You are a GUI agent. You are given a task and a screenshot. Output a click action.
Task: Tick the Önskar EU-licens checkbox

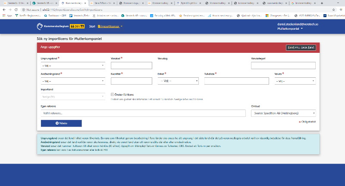click(x=113, y=94)
